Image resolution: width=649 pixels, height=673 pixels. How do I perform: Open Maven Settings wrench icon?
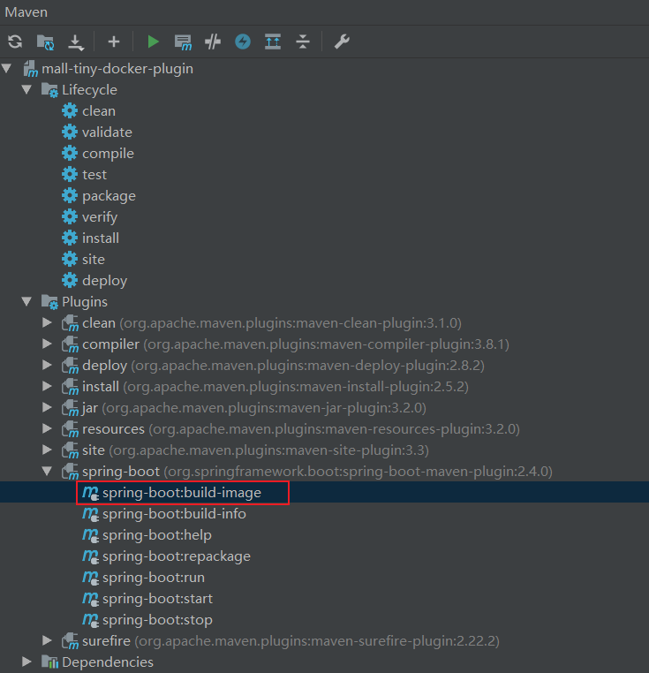click(342, 42)
